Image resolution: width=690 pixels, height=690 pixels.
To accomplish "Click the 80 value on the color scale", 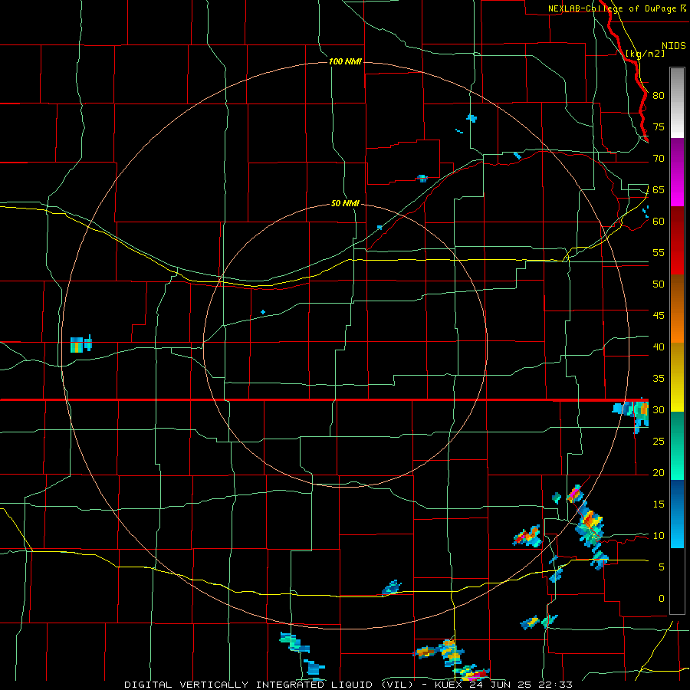I will click(659, 96).
